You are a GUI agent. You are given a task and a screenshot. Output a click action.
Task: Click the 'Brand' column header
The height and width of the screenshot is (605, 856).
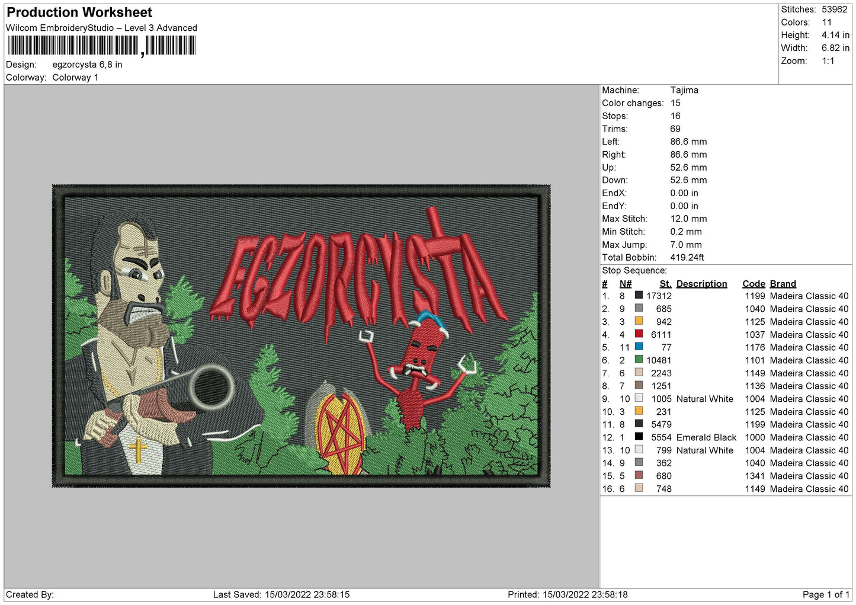(x=783, y=284)
